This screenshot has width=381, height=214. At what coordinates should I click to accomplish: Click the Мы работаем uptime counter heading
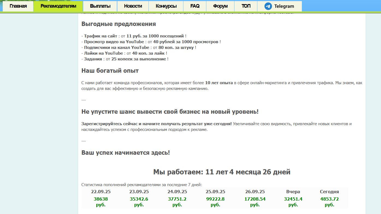pyautogui.click(x=222, y=172)
